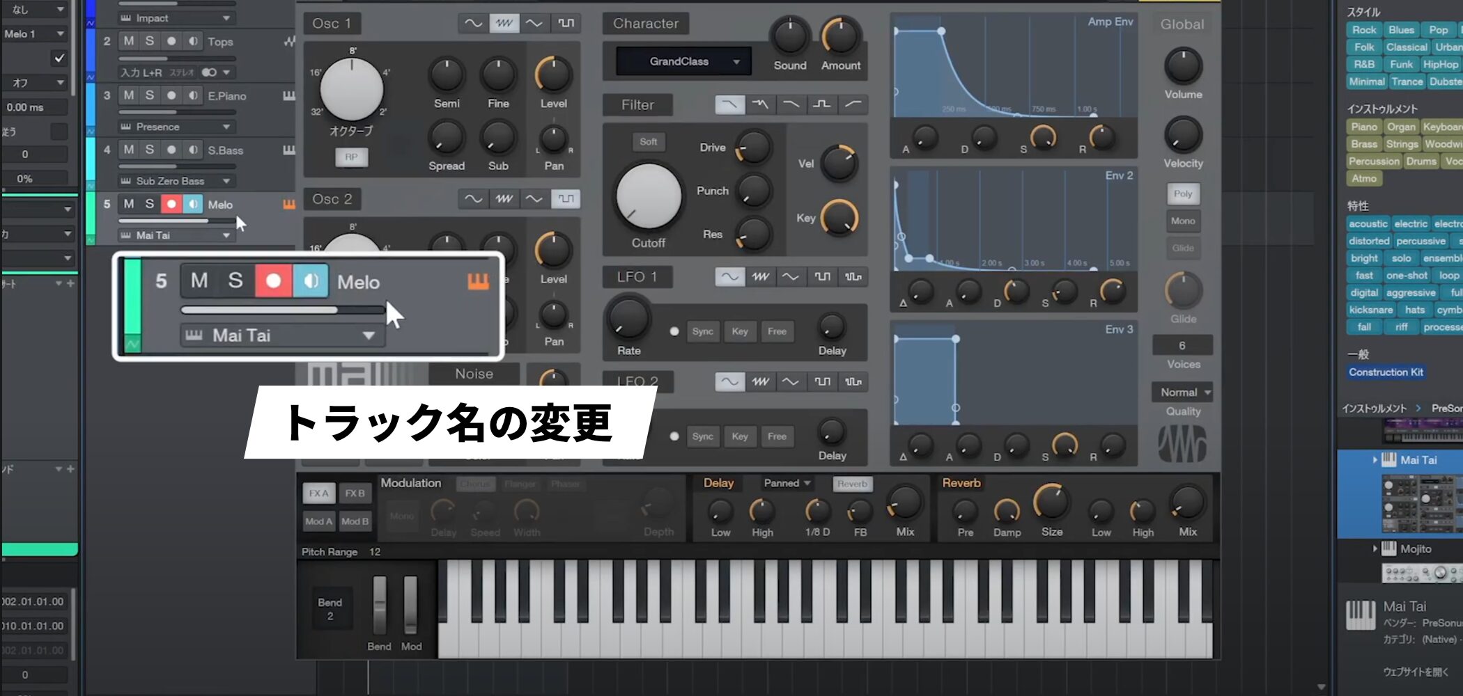Open the GrandClass character dropdown
The width and height of the screenshot is (1463, 696).
click(x=683, y=61)
